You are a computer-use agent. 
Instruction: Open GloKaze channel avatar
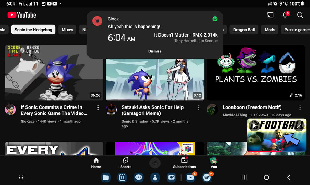point(10,110)
